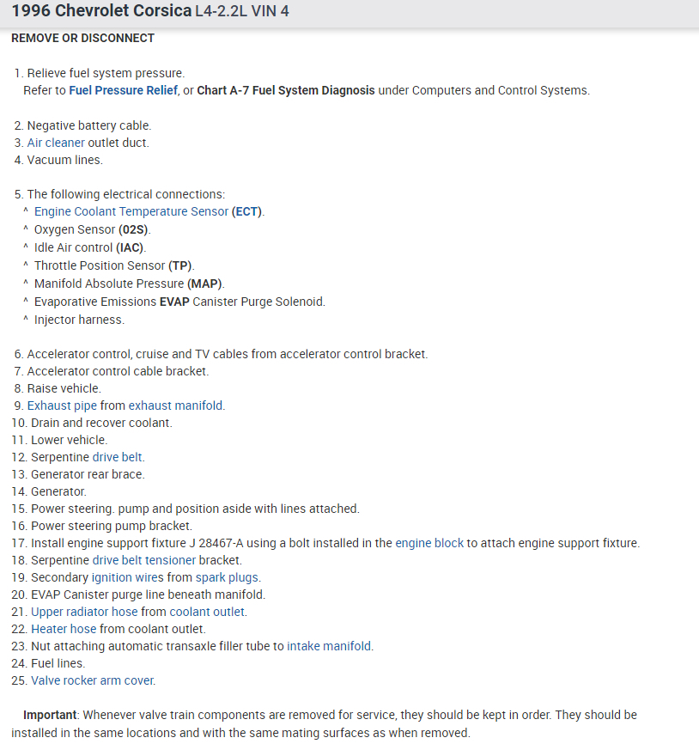Follow the Exhaust pipe link

[62, 405]
